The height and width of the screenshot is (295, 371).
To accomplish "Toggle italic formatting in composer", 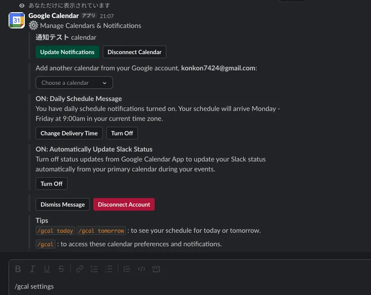I will [x=32, y=269].
